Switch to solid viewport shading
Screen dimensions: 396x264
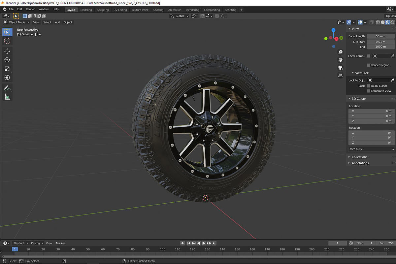(383, 22)
